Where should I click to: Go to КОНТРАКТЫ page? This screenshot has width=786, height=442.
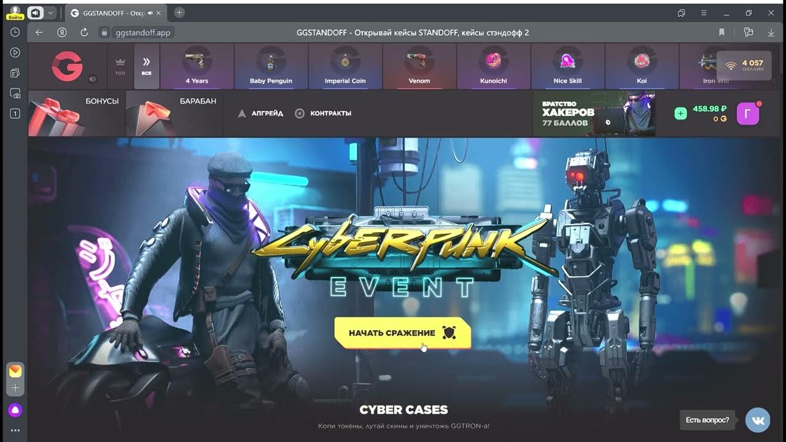pyautogui.click(x=323, y=114)
